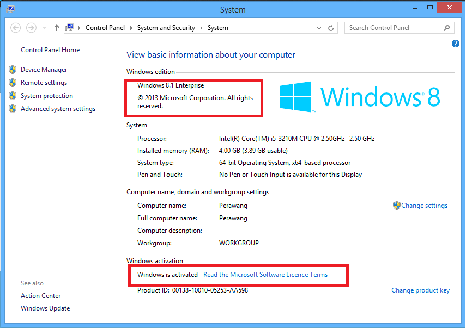Open Remote settings

click(44, 83)
